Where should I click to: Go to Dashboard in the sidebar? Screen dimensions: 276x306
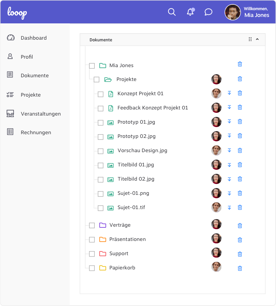tap(33, 38)
